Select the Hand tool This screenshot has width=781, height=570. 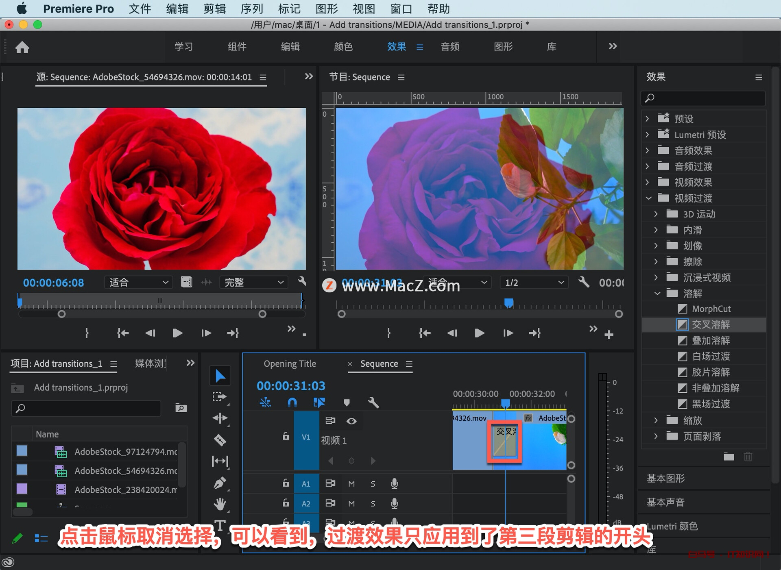point(220,504)
